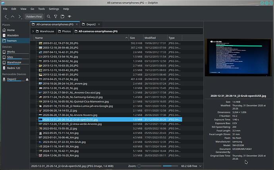Image resolution: width=274 pixels, height=170 pixels.
Task: Select file 2016-10-26_09-24-14_DS_arvore.jpg
Action: (x=60, y=84)
